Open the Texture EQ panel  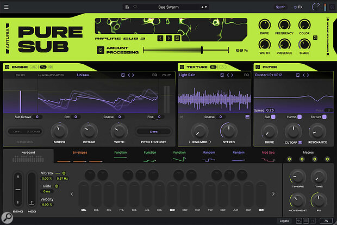point(246,75)
